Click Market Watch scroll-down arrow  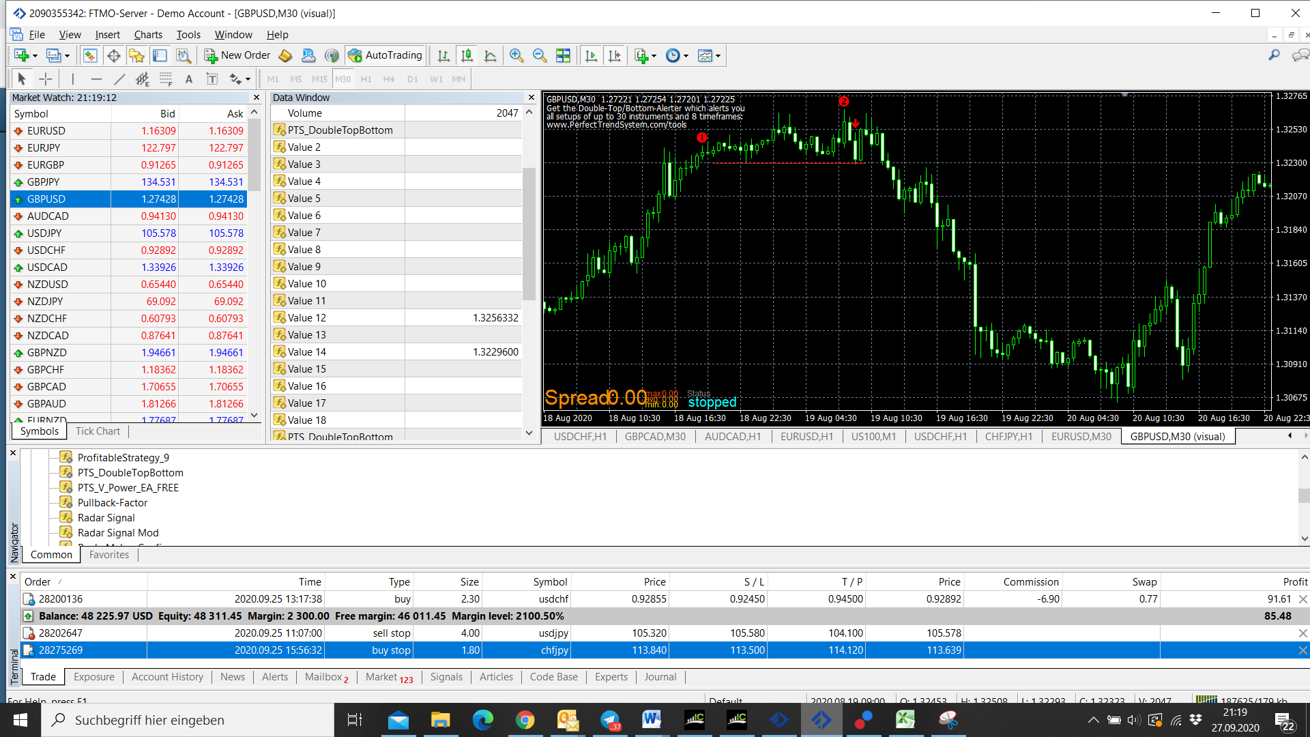pyautogui.click(x=254, y=415)
